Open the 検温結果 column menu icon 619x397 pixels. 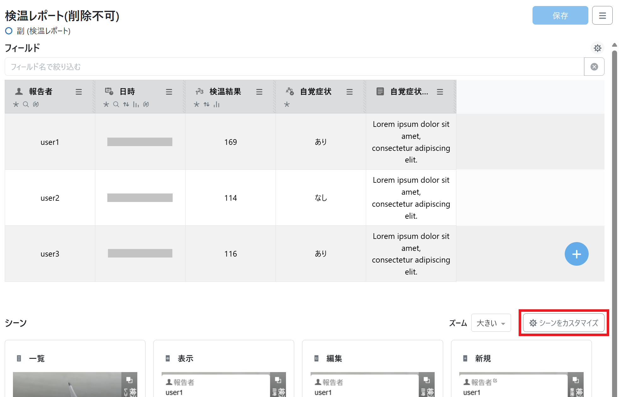click(259, 92)
